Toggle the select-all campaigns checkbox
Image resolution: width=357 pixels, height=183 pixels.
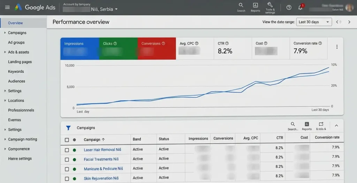coord(67,140)
